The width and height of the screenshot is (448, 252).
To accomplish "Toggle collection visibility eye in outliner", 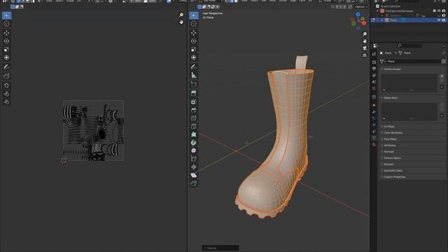I will pos(439,11).
